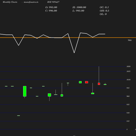Click the lowest green dash candle near 900

18,116
